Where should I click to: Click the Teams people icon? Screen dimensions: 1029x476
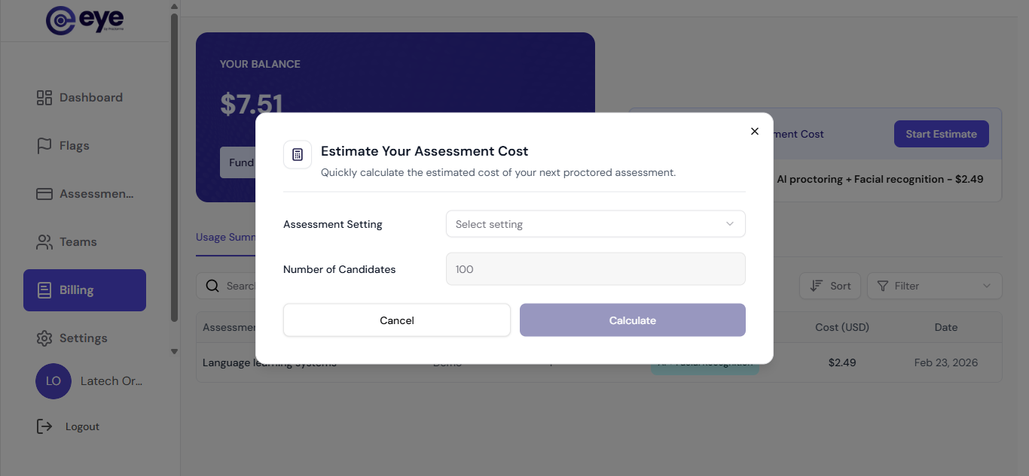click(x=44, y=242)
